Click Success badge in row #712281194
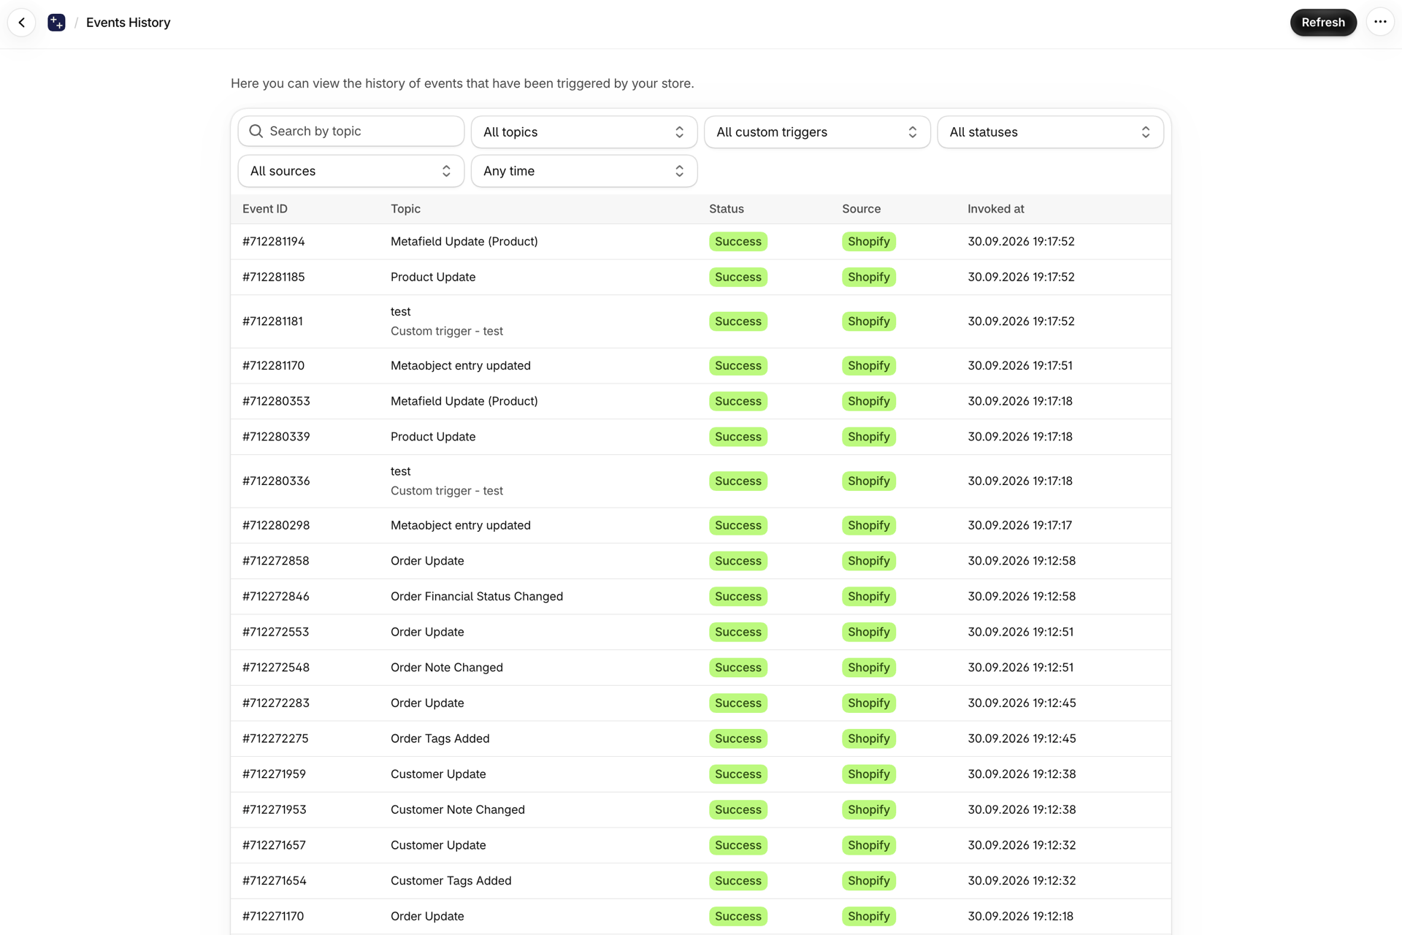 click(x=738, y=242)
